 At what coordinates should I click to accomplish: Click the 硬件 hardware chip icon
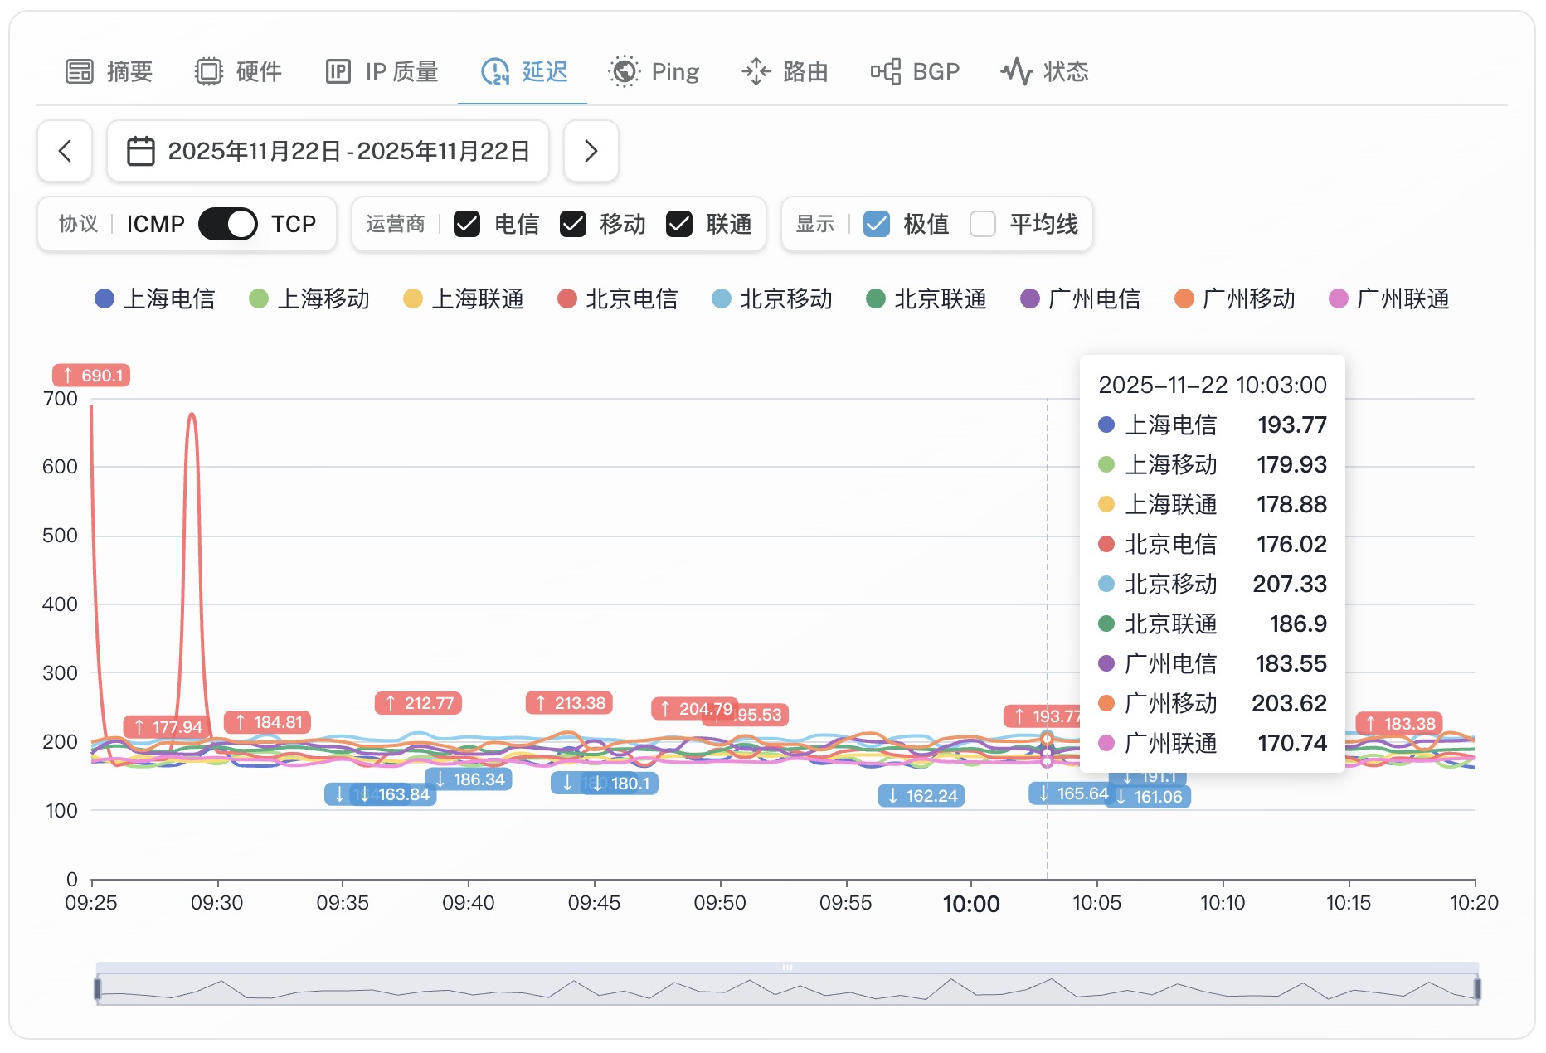point(209,72)
